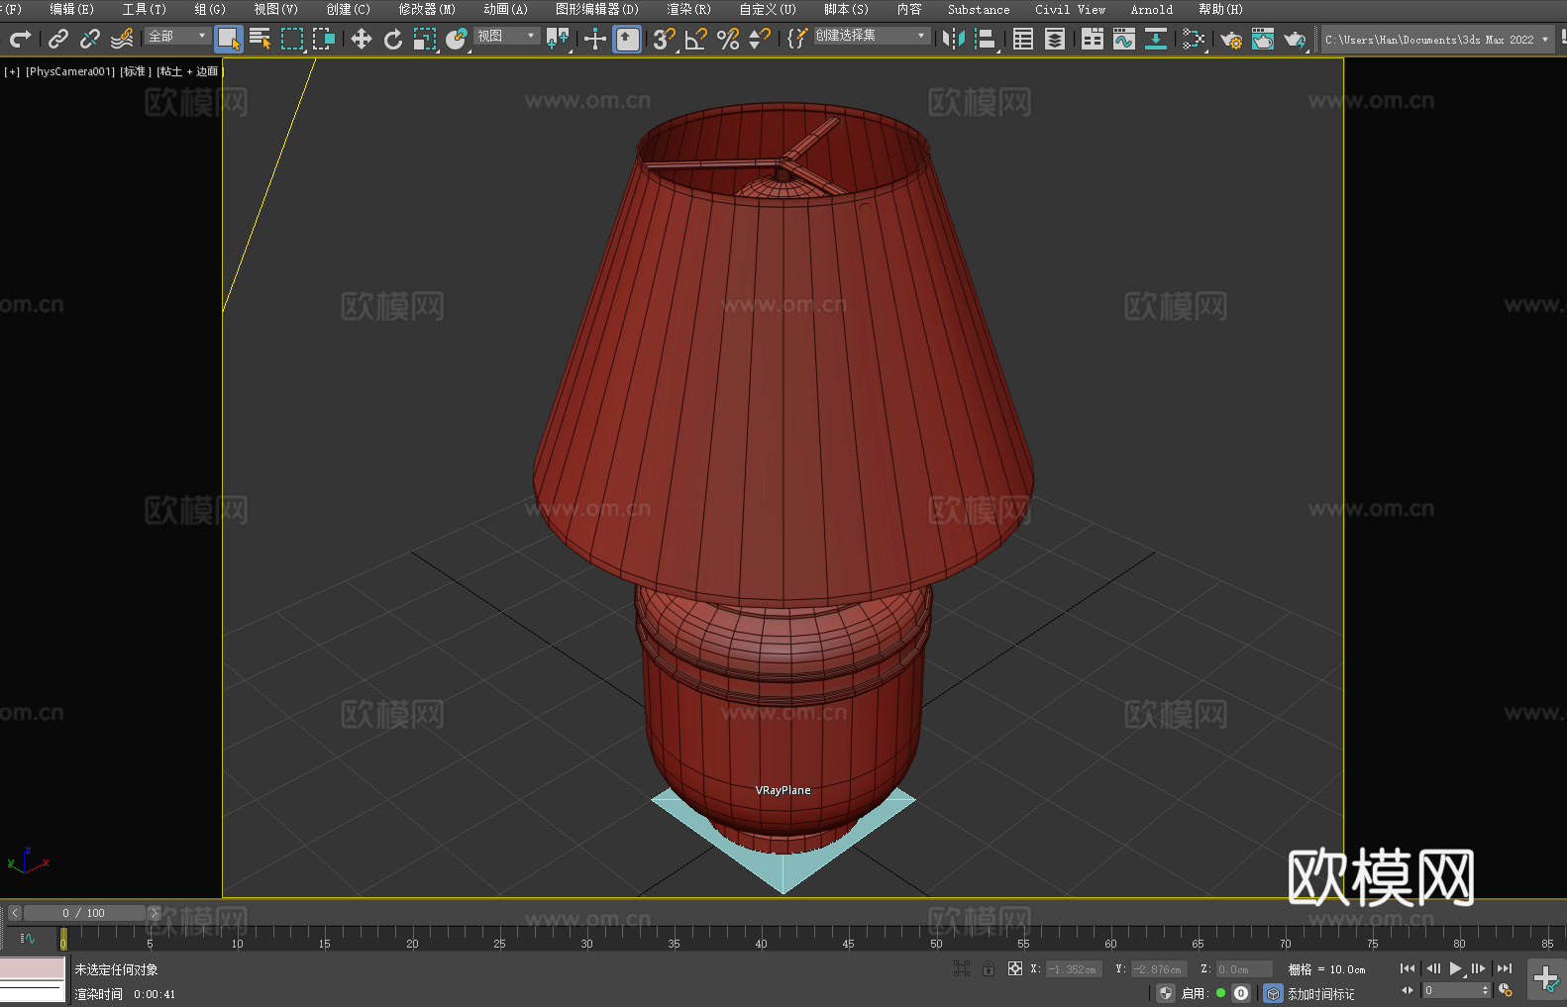Image resolution: width=1567 pixels, height=1007 pixels.
Task: Toggle the 3D snaps button
Action: pos(664,40)
